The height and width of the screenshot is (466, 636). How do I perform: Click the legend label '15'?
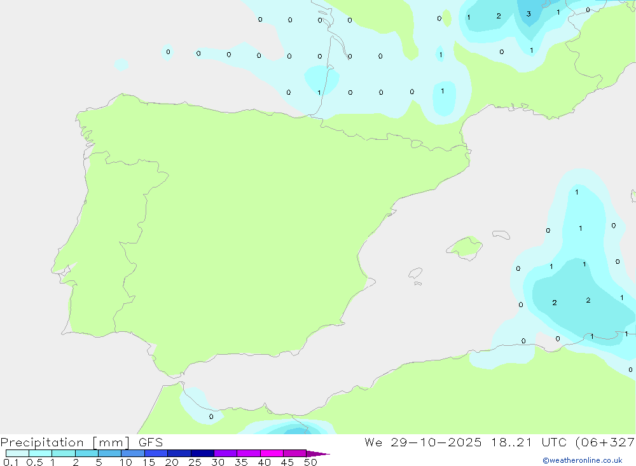(149, 462)
